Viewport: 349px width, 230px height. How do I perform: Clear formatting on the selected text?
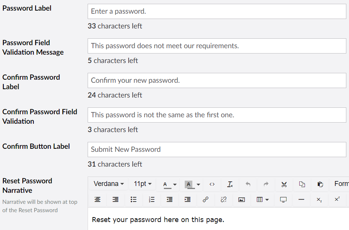[x=229, y=184]
